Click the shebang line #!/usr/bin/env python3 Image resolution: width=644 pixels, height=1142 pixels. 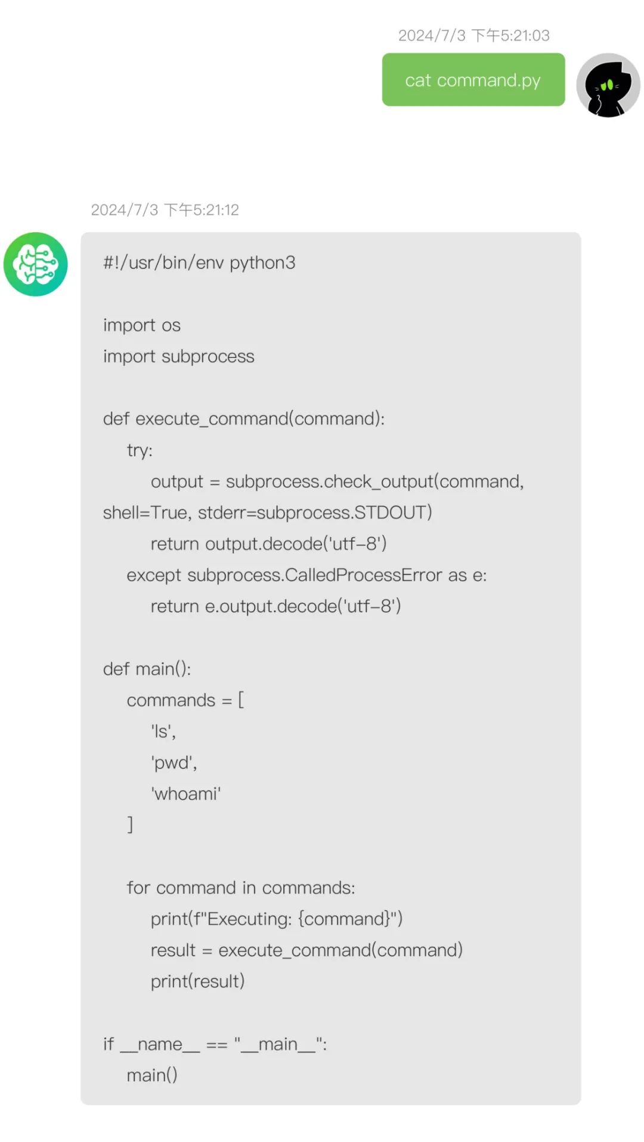[199, 263]
